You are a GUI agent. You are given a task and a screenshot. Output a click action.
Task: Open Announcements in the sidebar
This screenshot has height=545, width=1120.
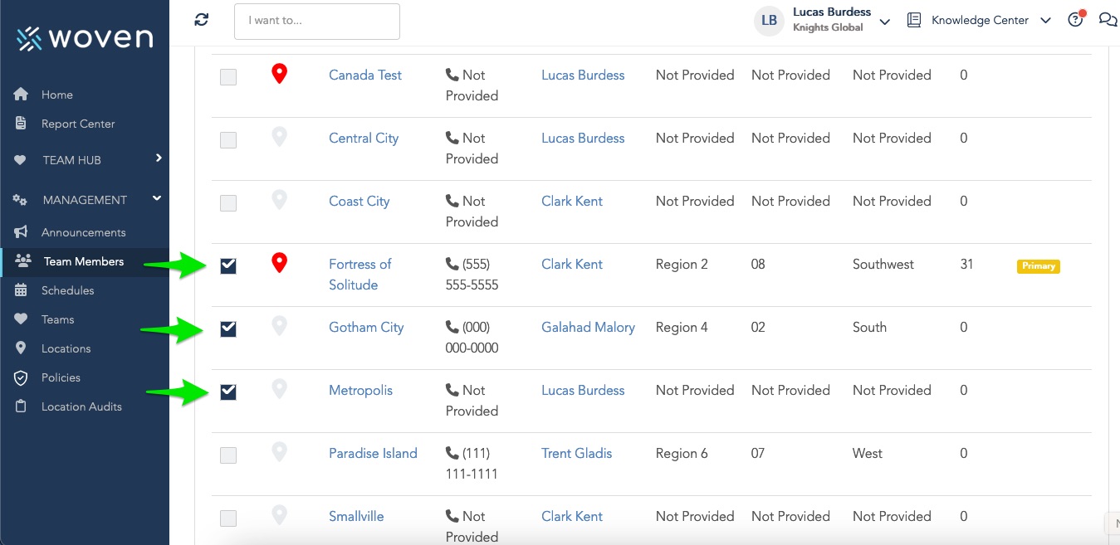(x=84, y=232)
